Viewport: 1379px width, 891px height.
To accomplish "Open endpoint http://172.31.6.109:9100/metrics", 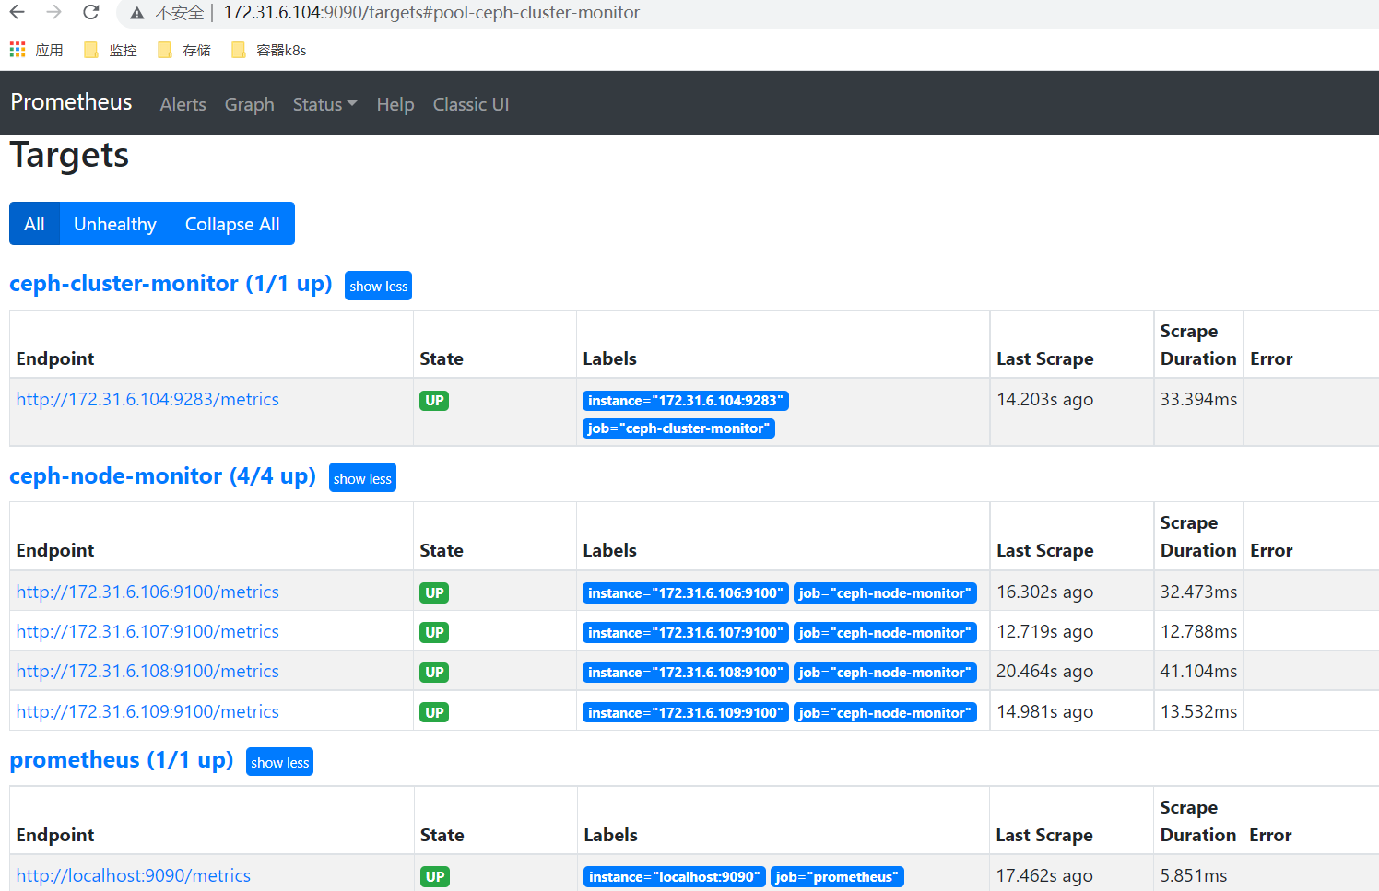I will [x=147, y=711].
